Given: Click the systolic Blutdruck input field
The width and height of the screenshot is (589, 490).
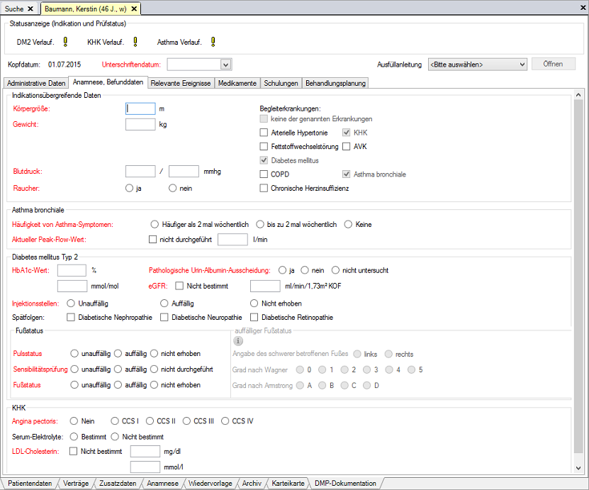Looking at the screenshot, I should click(x=140, y=172).
